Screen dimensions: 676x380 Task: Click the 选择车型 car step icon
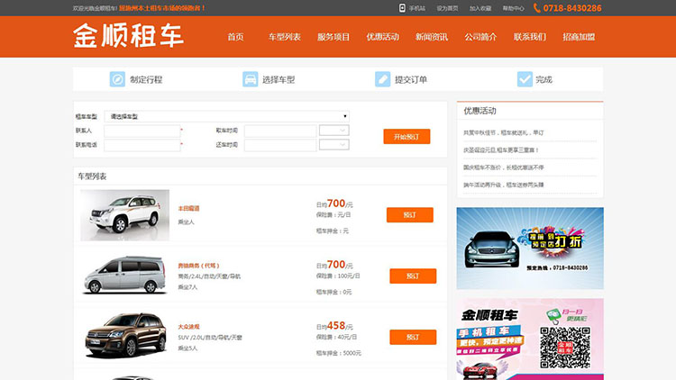pos(250,79)
